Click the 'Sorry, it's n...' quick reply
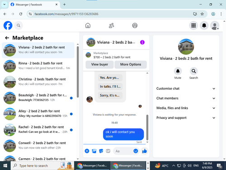The image size is (226, 170). (110, 95)
